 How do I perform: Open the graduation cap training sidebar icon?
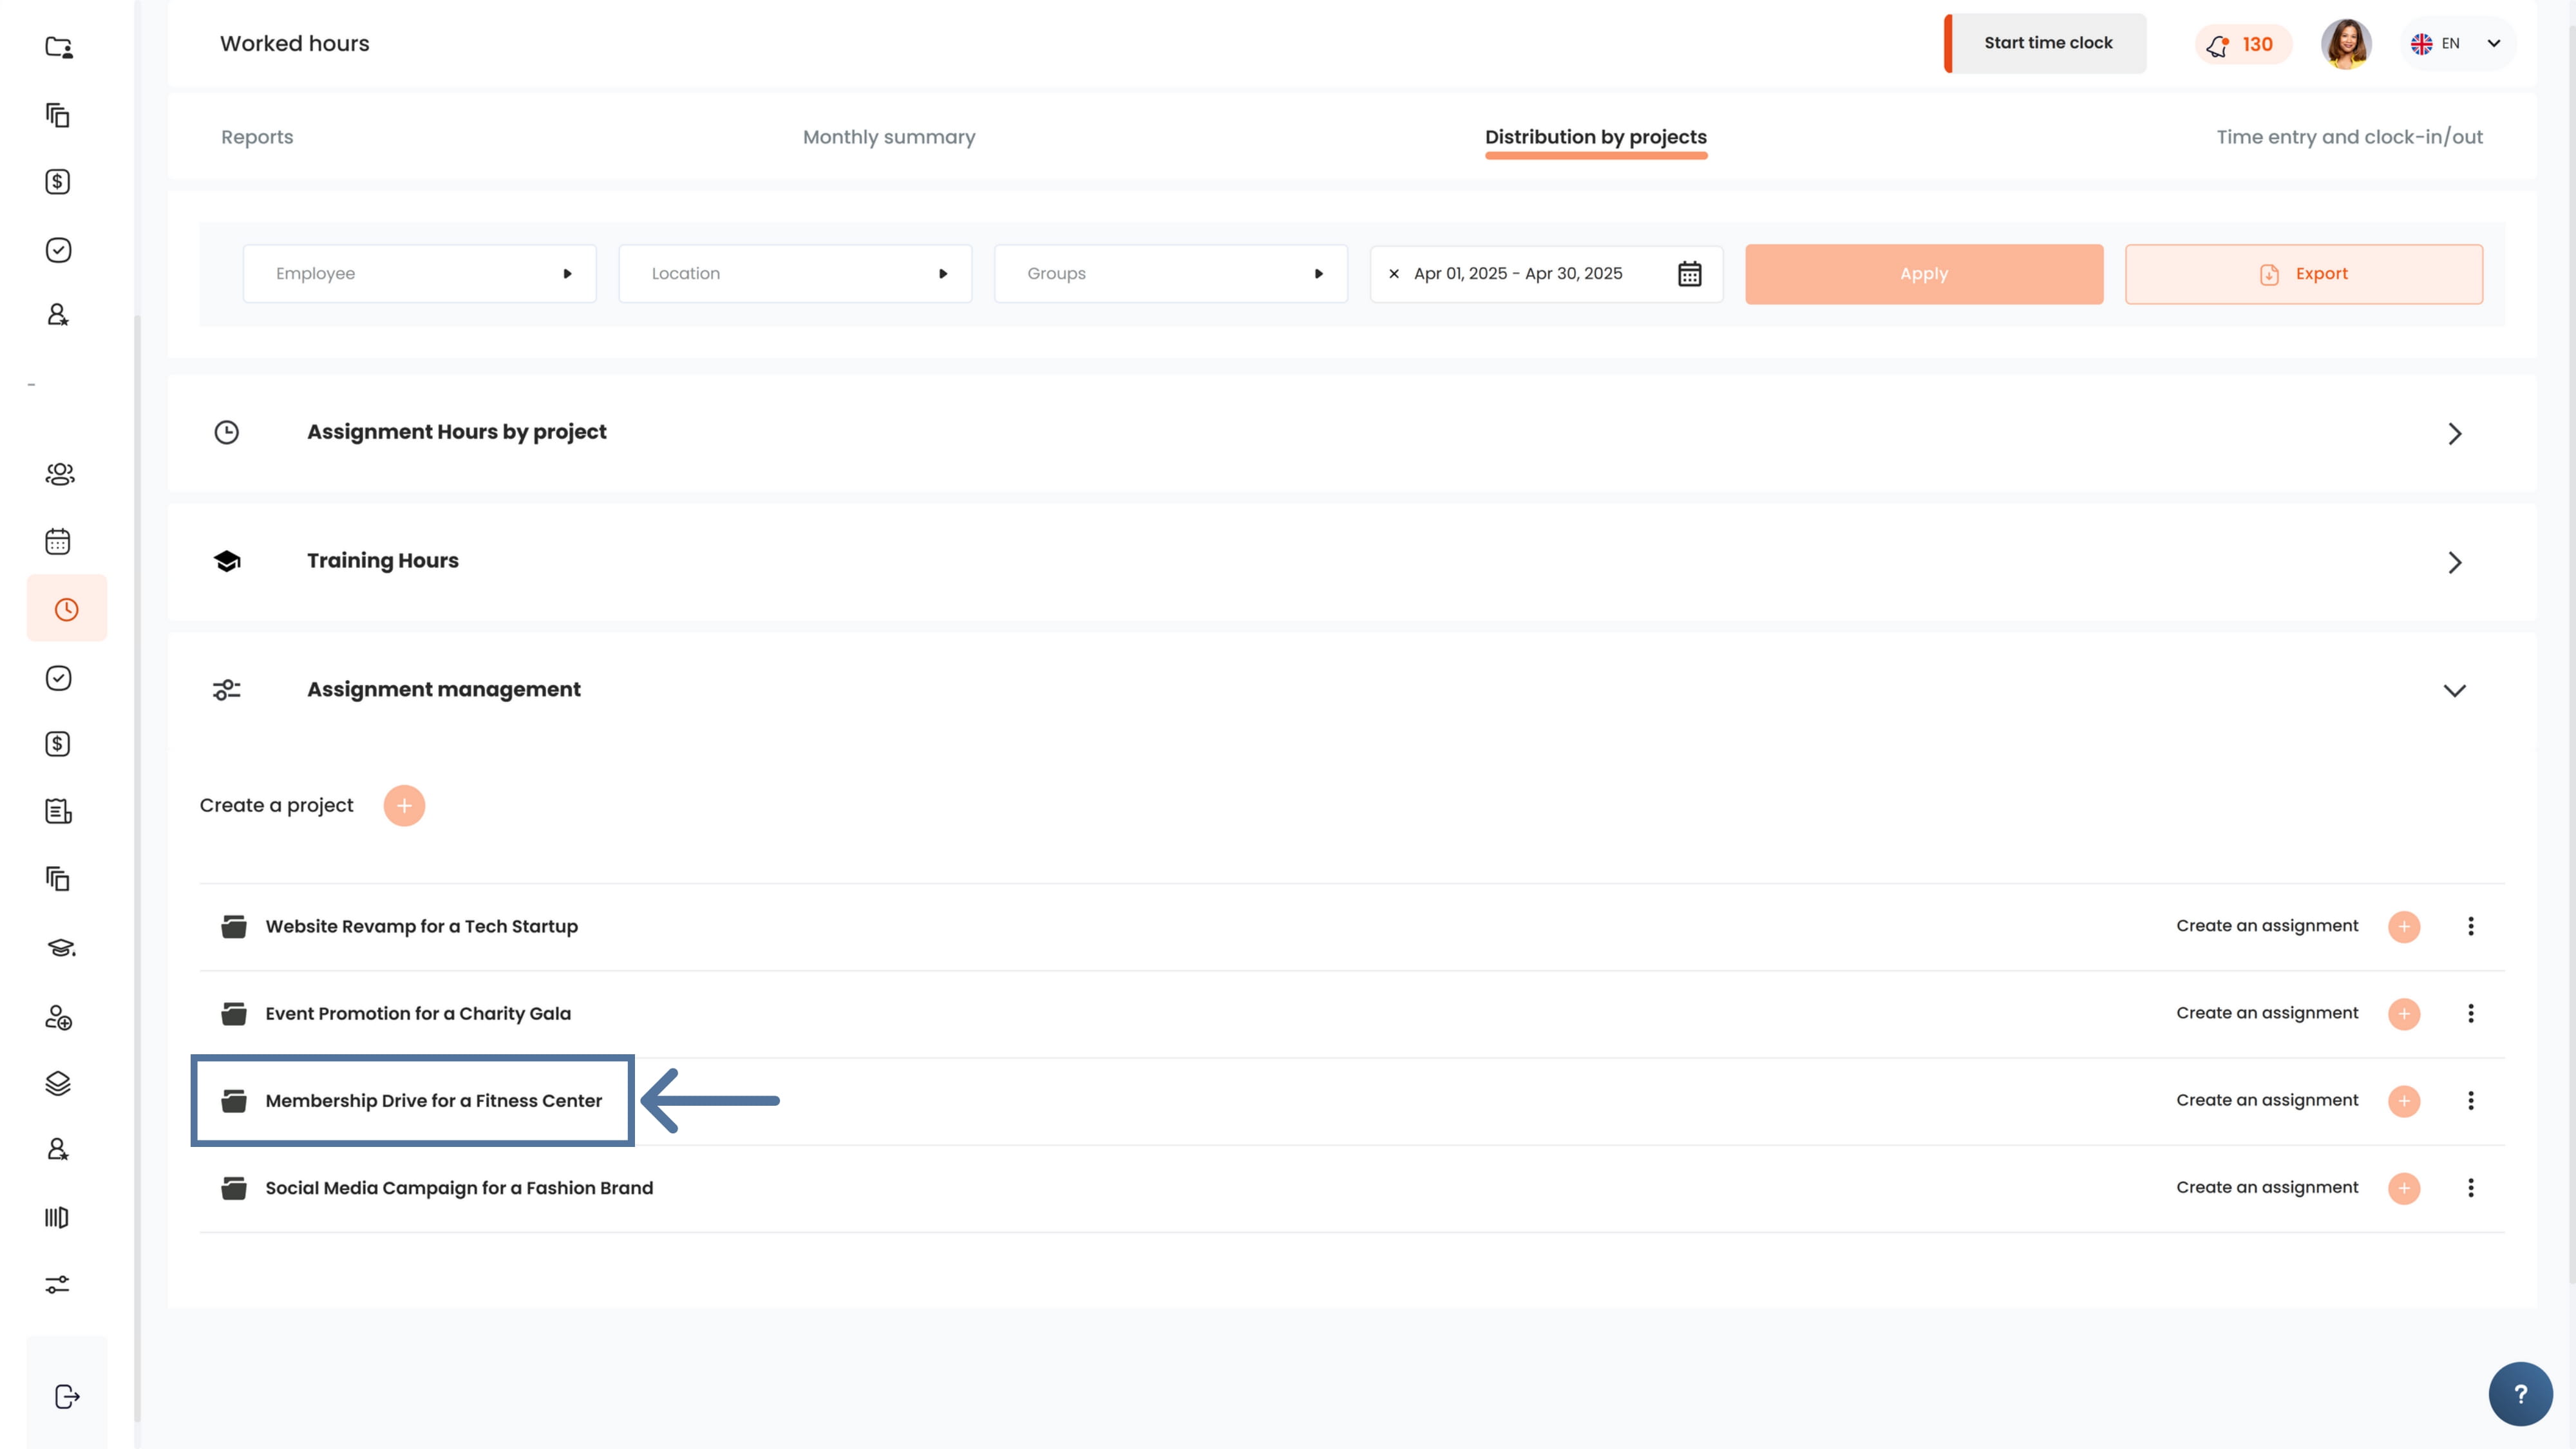click(x=60, y=947)
